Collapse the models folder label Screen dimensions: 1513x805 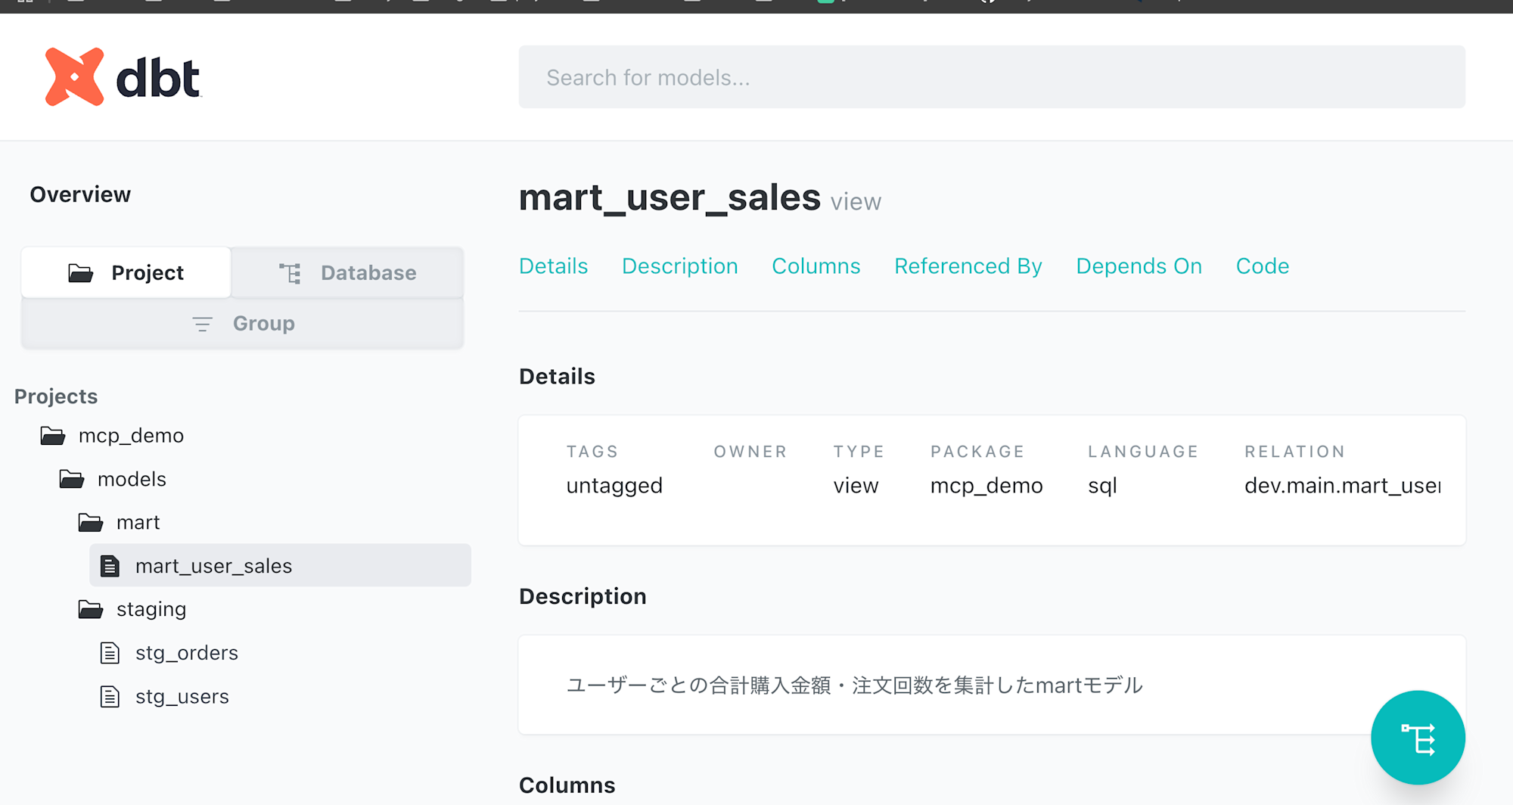[x=132, y=479]
